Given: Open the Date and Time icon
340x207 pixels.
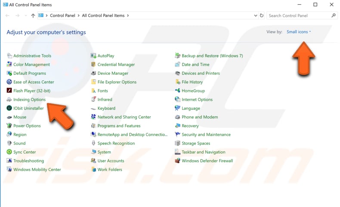Looking at the screenshot, I should click(177, 64).
